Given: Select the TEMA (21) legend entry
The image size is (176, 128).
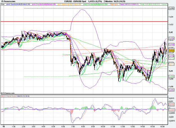Looking at the screenshot, I should [x=114, y=4].
